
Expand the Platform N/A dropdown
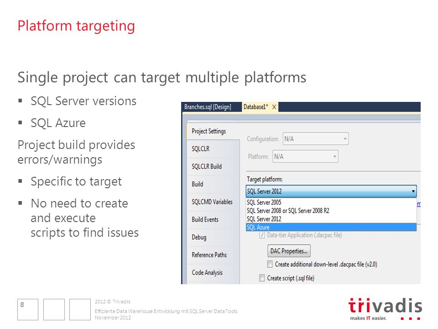click(305, 156)
